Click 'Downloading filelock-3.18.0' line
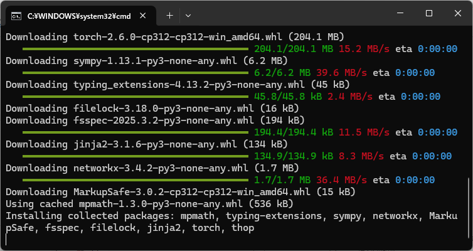 152,109
